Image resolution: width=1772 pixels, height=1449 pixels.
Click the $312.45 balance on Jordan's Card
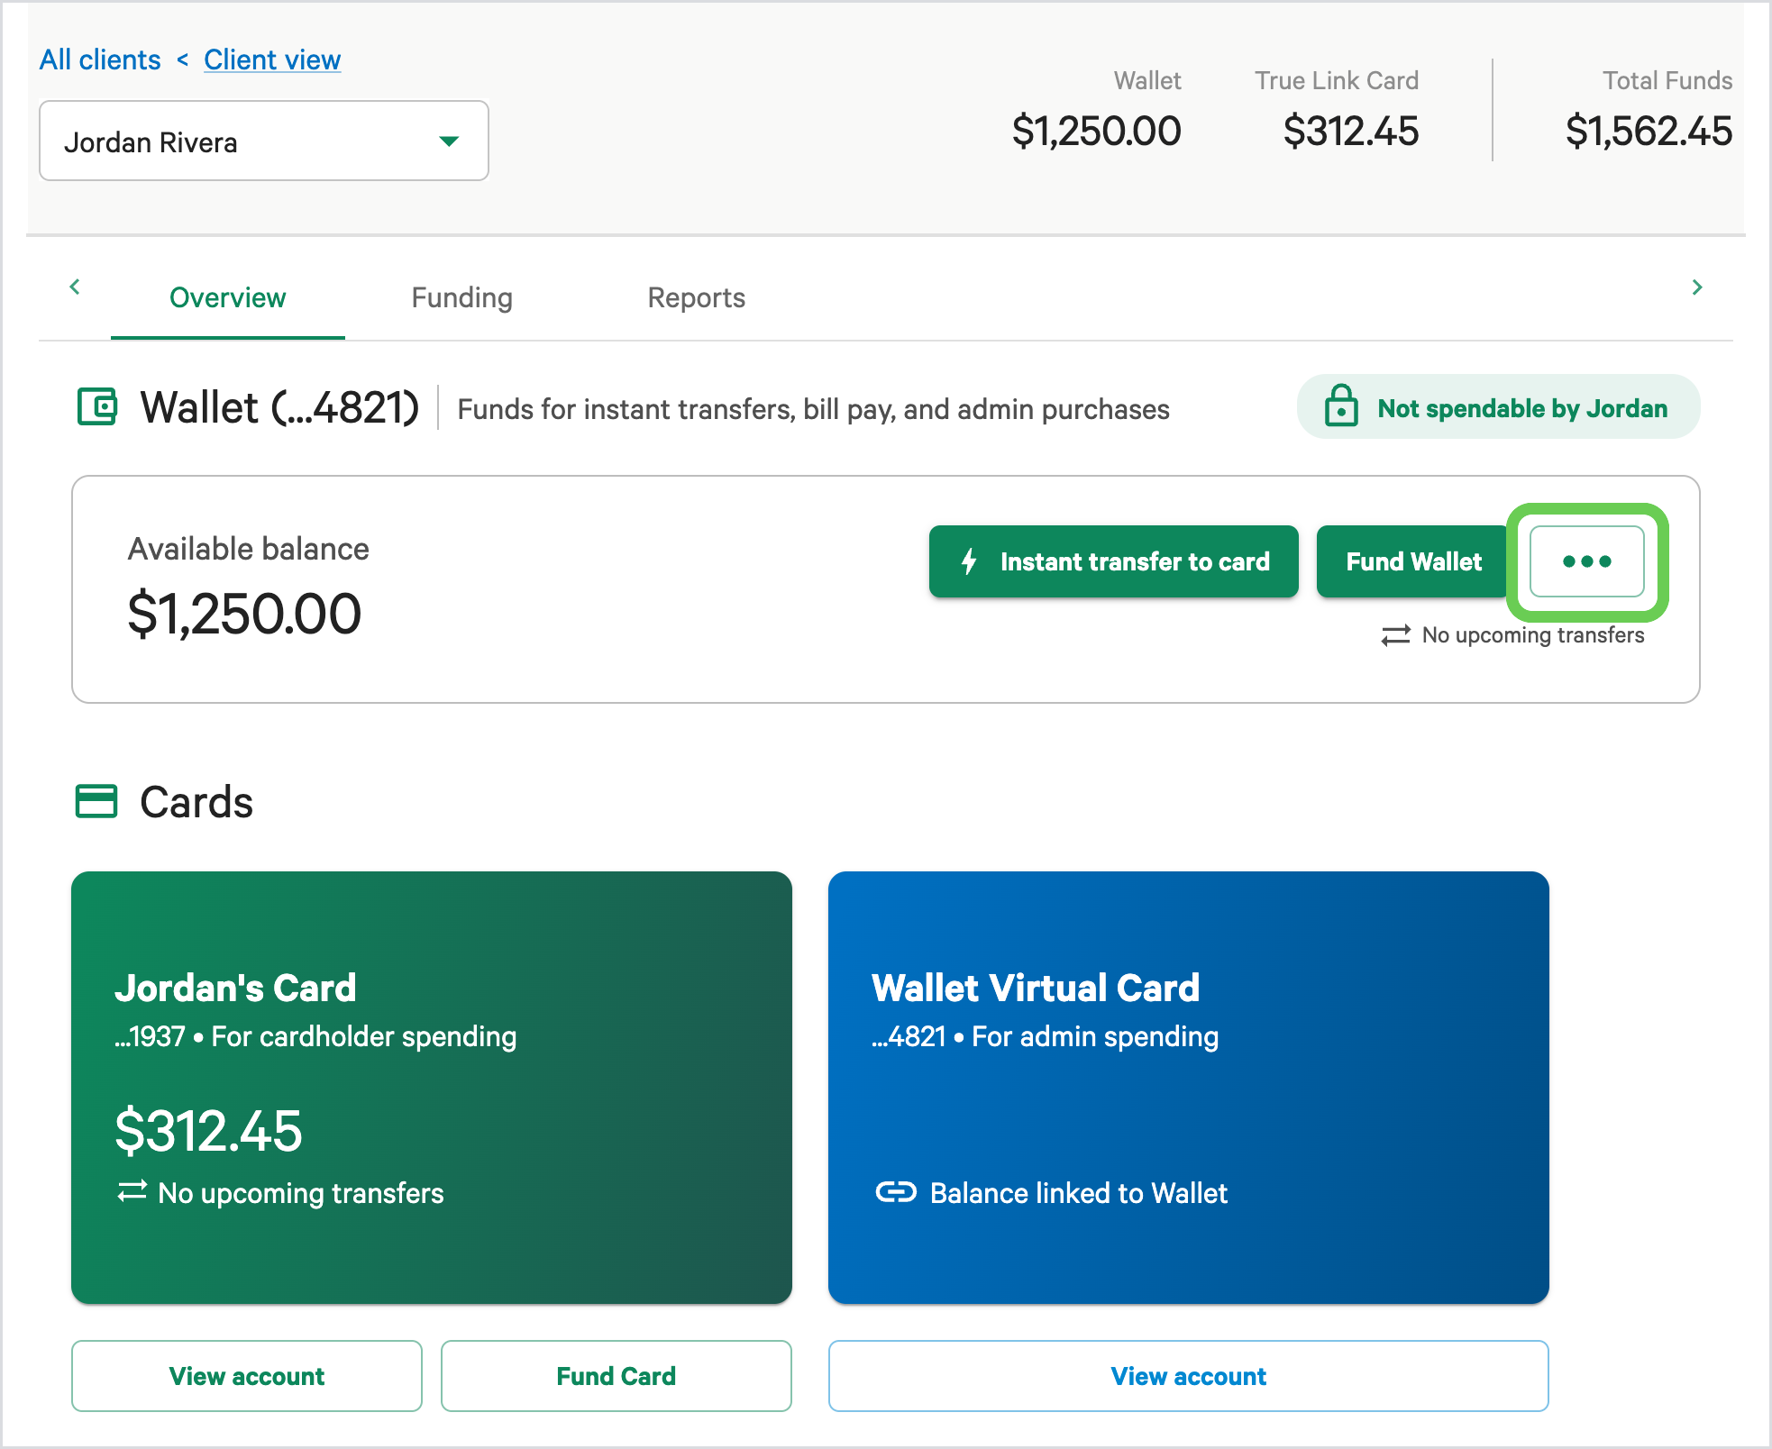(208, 1131)
